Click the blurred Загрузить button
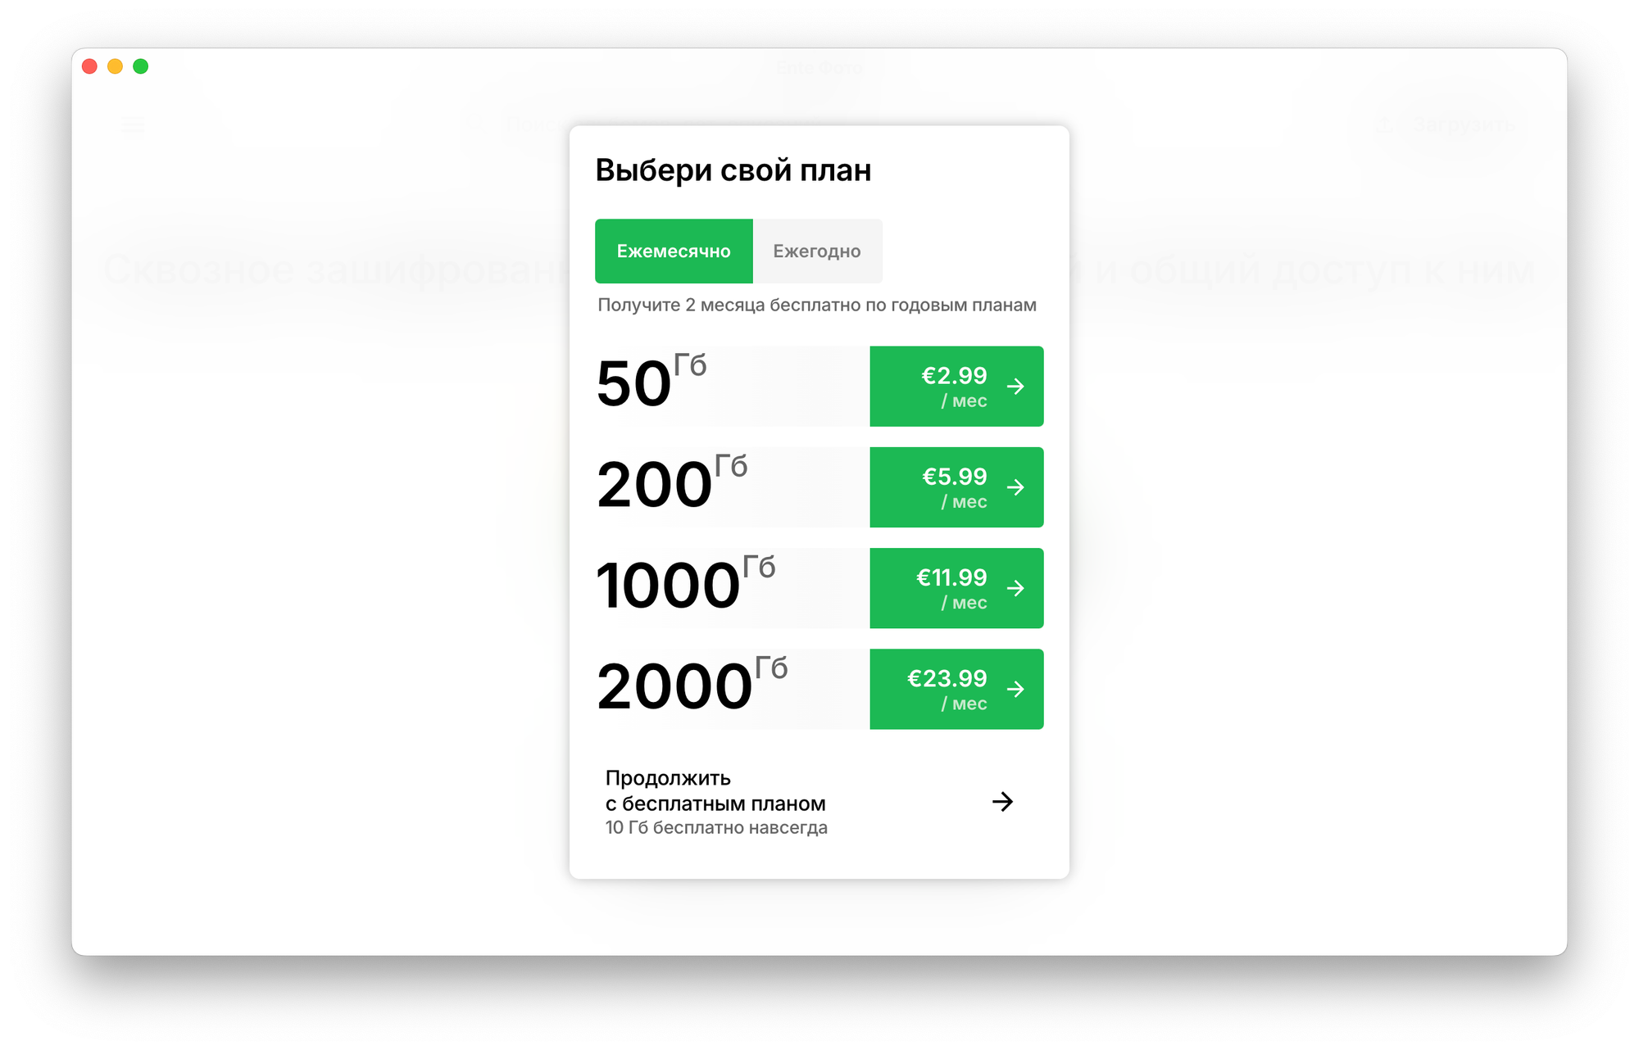The height and width of the screenshot is (1050, 1639). [1446, 126]
